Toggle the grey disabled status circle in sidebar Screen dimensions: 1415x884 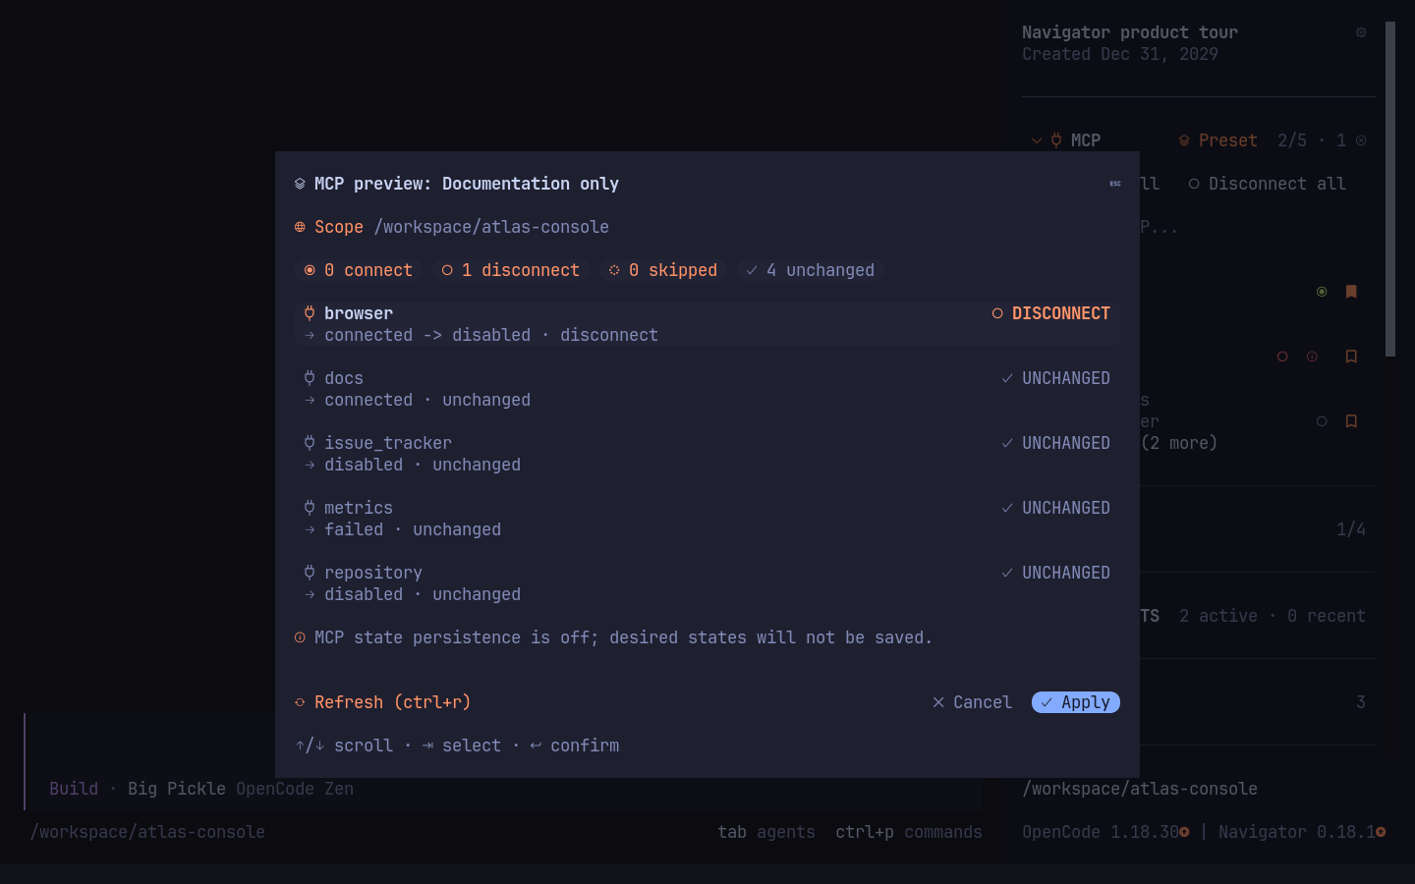(1322, 421)
